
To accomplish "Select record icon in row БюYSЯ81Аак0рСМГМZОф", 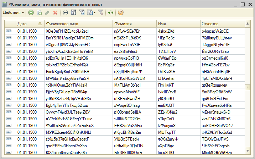I will pyautogui.click(x=9, y=38).
